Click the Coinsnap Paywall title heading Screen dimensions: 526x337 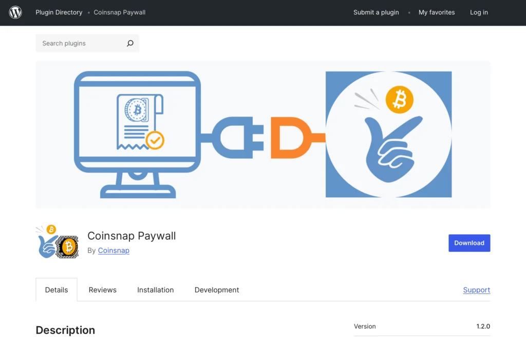pos(131,236)
